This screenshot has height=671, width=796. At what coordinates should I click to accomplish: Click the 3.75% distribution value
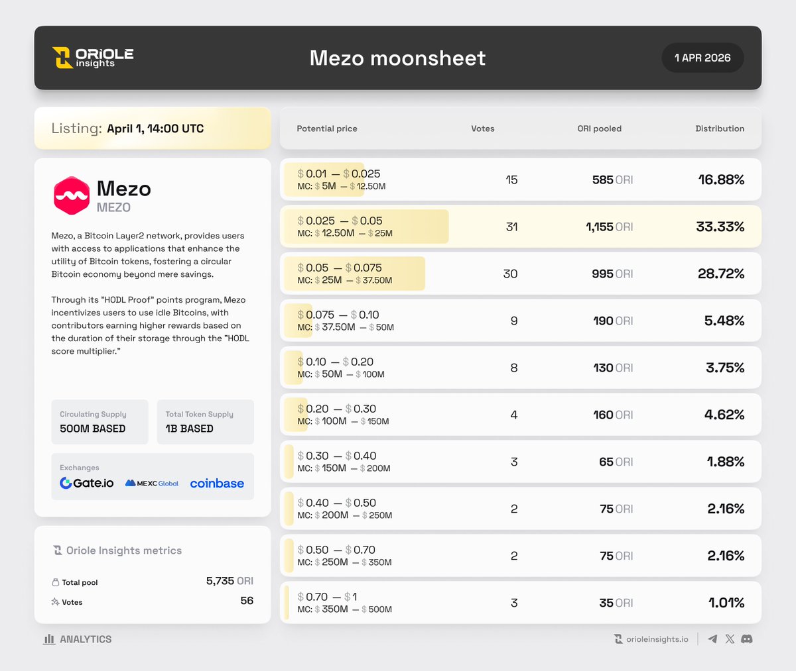tap(725, 368)
